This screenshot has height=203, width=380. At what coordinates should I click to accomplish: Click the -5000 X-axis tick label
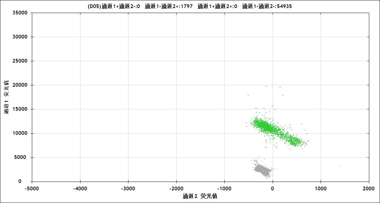[32, 189]
